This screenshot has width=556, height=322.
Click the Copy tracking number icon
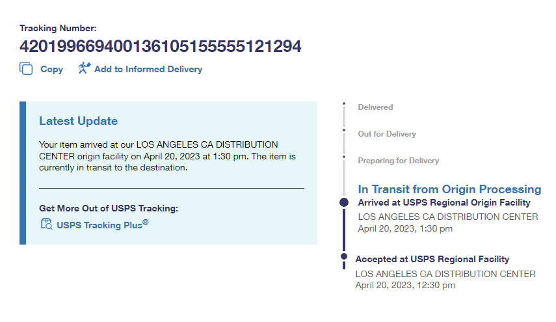[x=26, y=69]
